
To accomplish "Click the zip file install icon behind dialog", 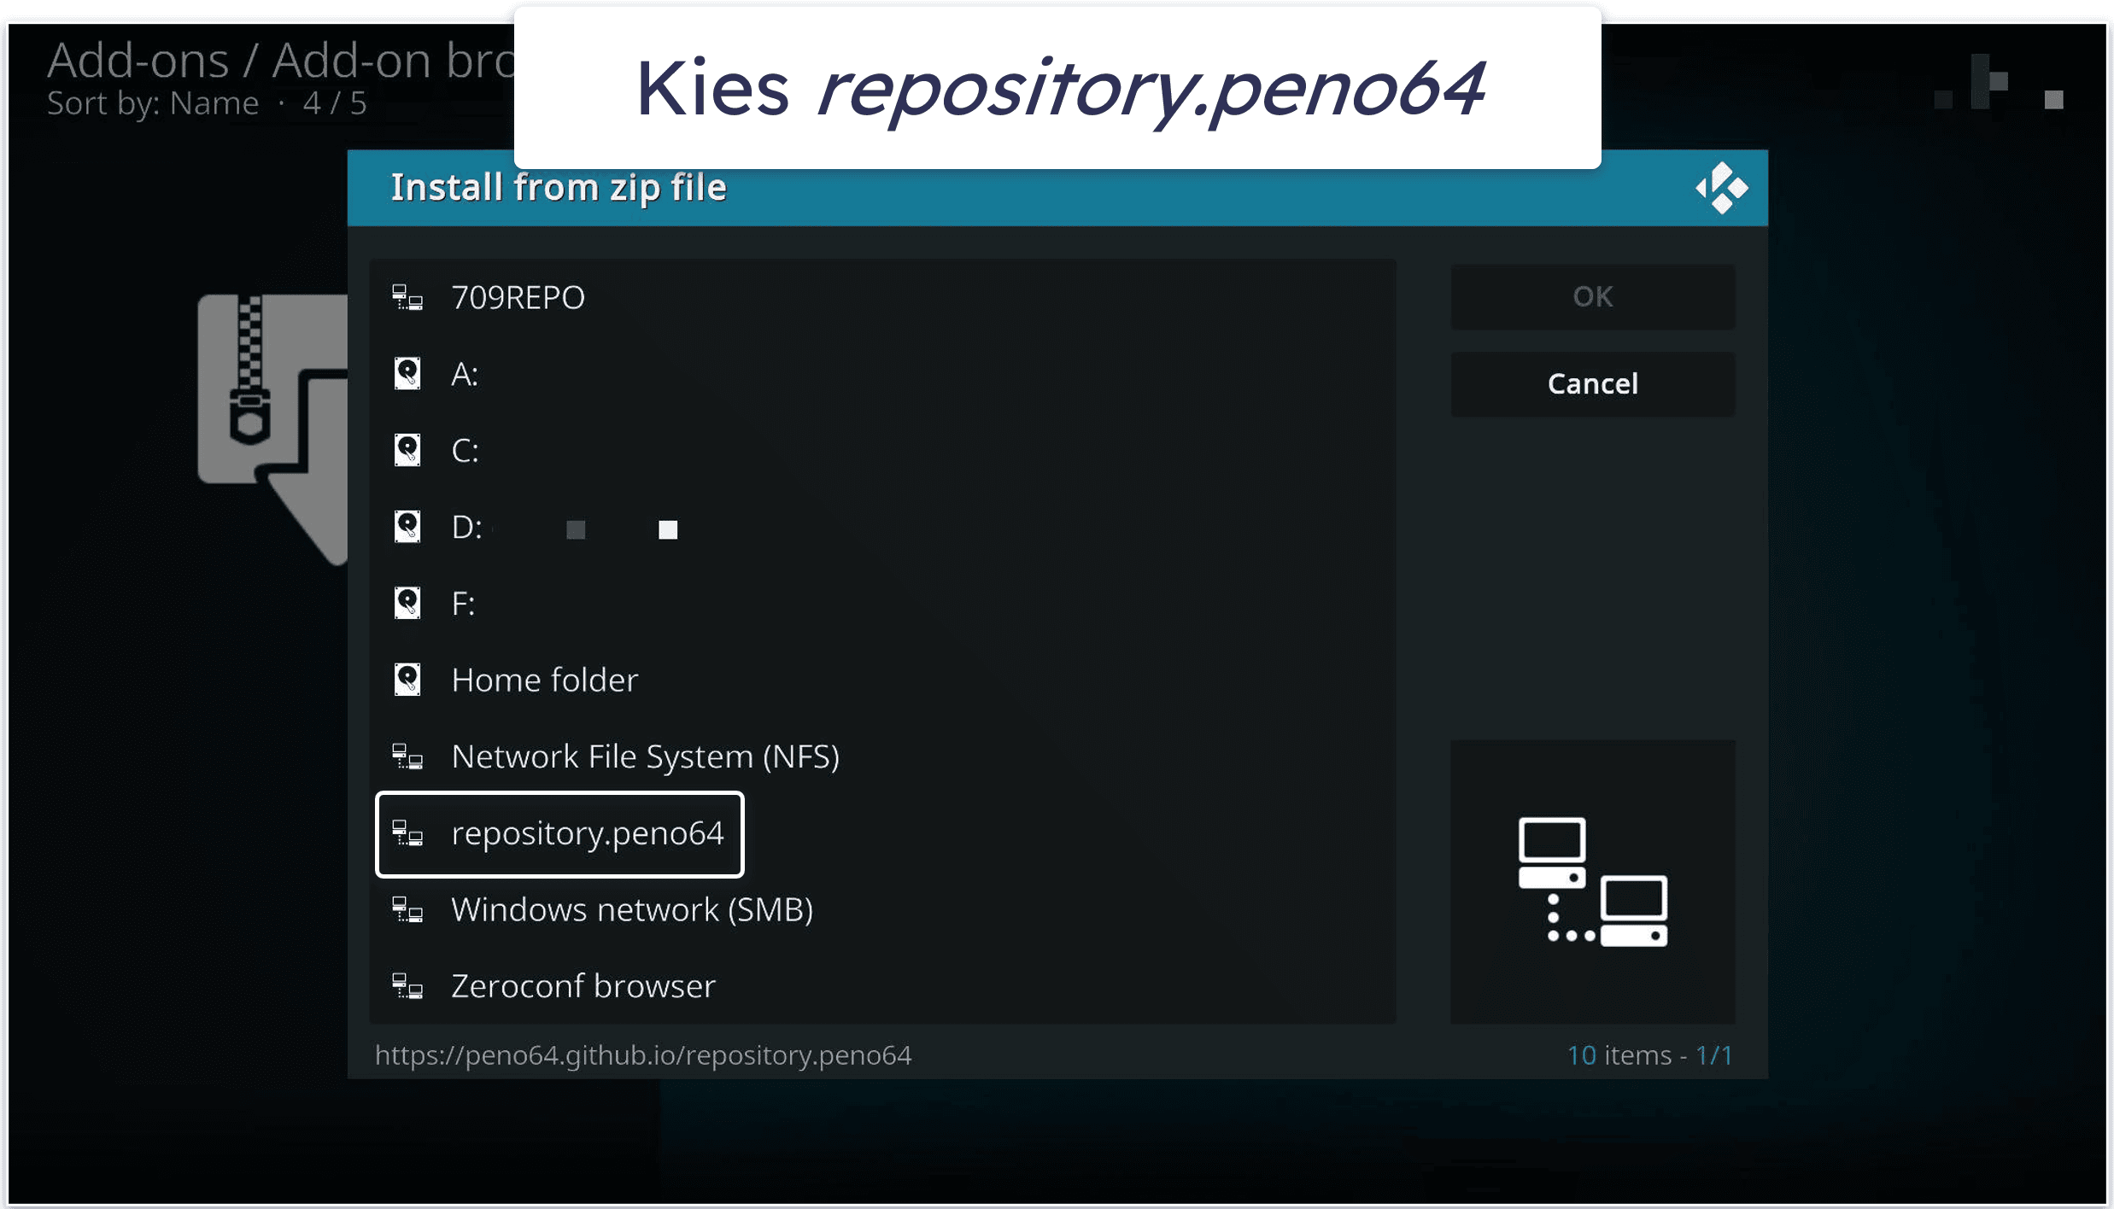I will pos(272,429).
